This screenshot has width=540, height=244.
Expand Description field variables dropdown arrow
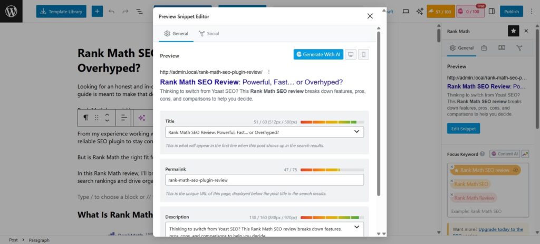357,227
